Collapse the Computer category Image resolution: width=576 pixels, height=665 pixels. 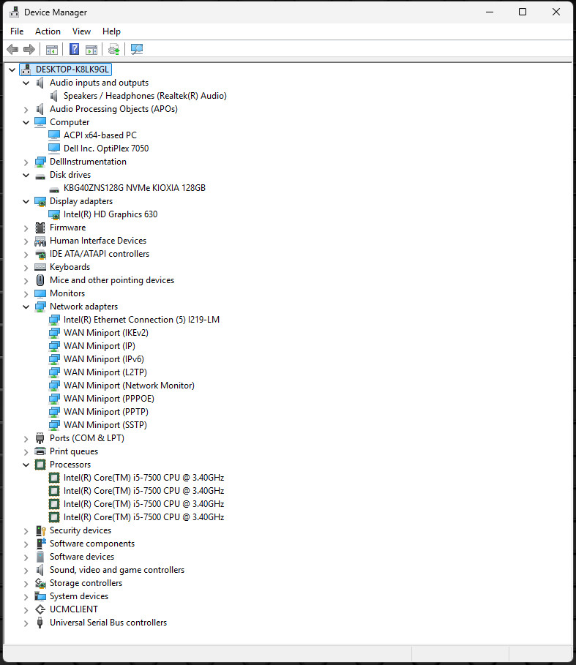pos(26,123)
